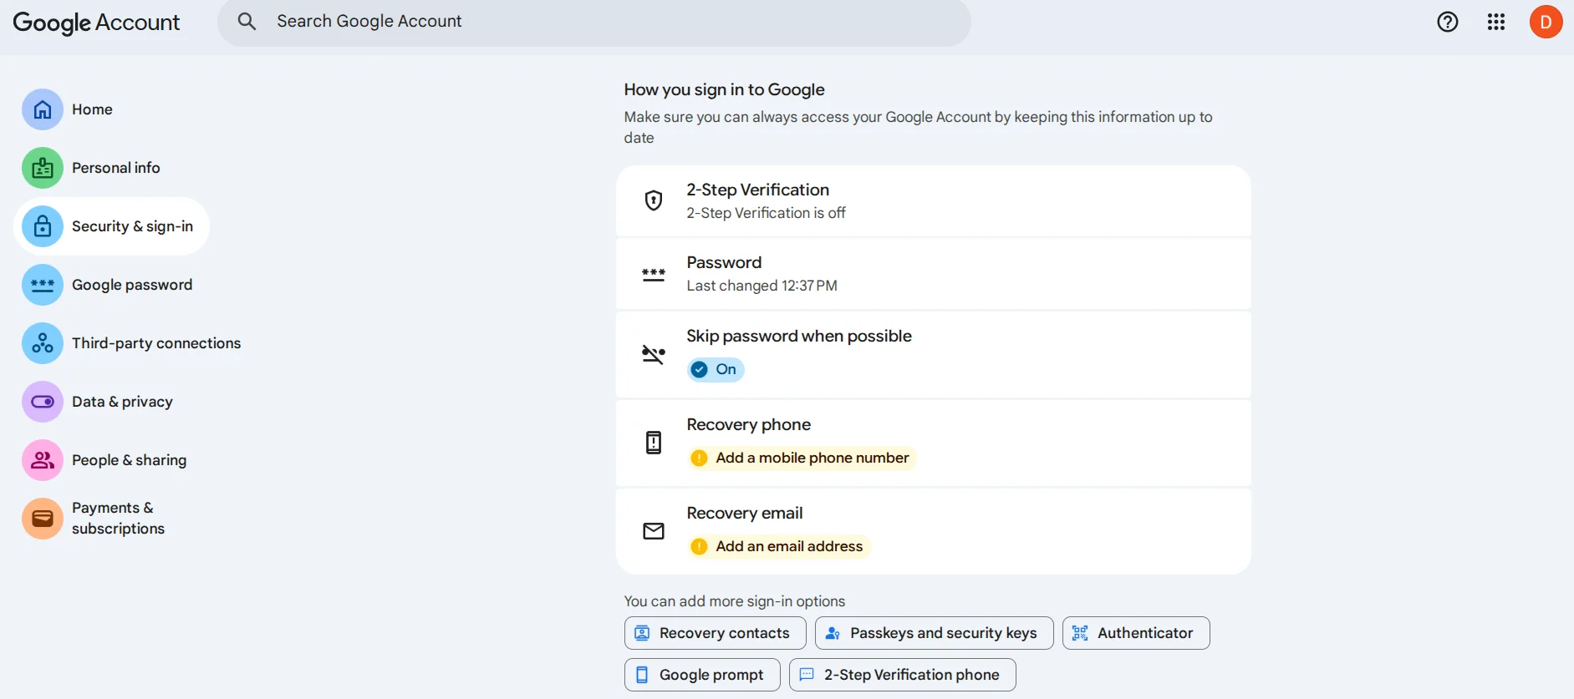Click the blue checkmark in On badge
1574x699 pixels.
(700, 369)
